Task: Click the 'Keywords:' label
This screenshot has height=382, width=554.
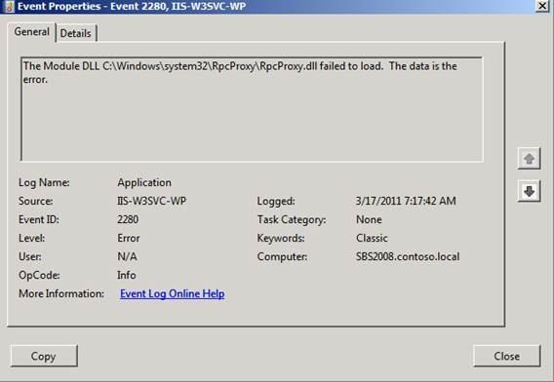Action: pos(281,238)
